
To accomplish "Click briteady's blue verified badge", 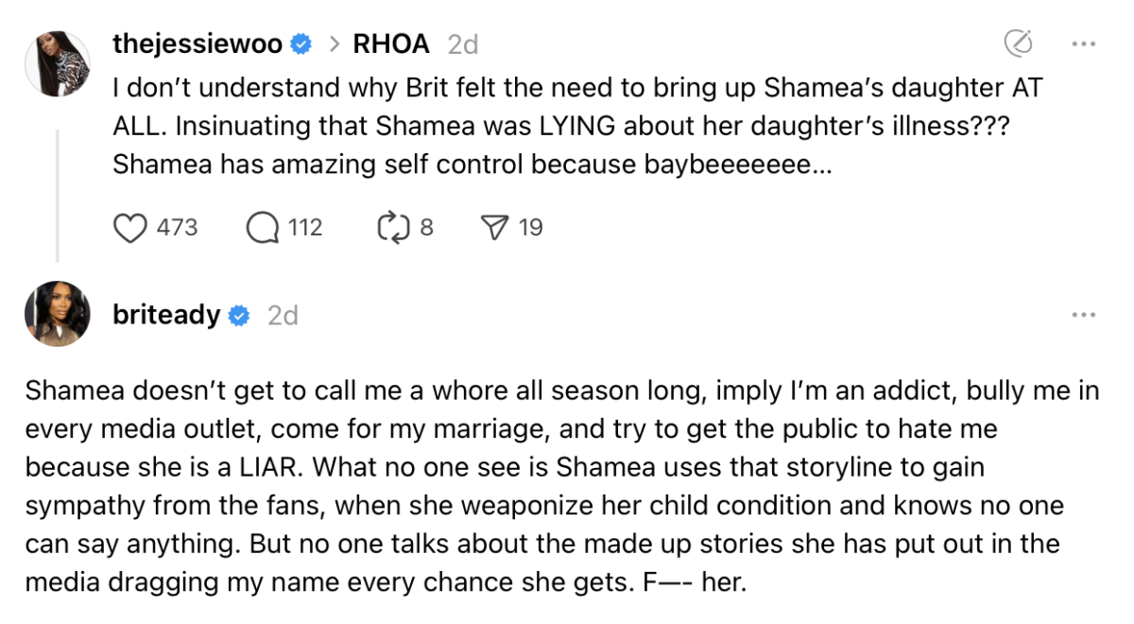I will (x=239, y=316).
